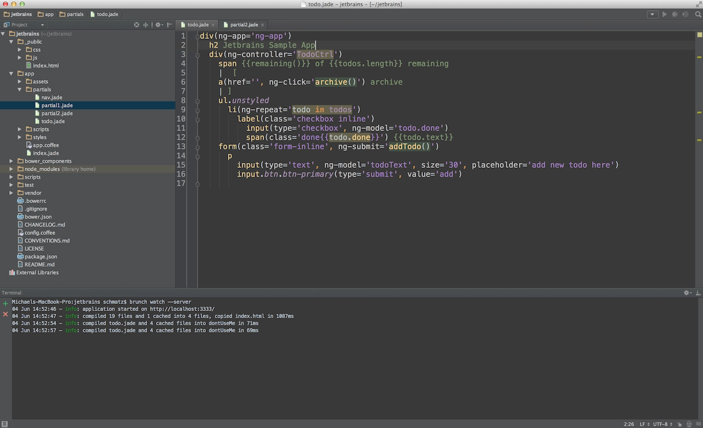The image size is (703, 428).
Task: Expand the js folder
Action: (x=20, y=58)
